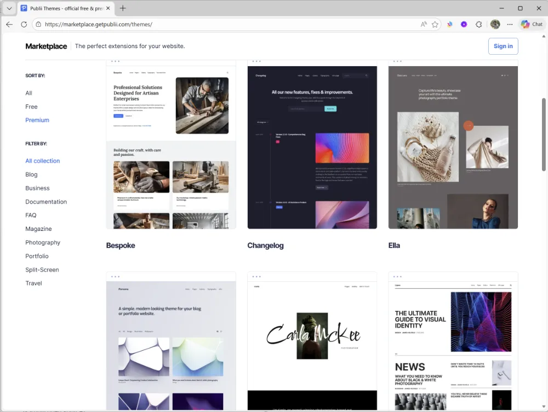
Task: Click the Premium sort option
Action: (37, 120)
